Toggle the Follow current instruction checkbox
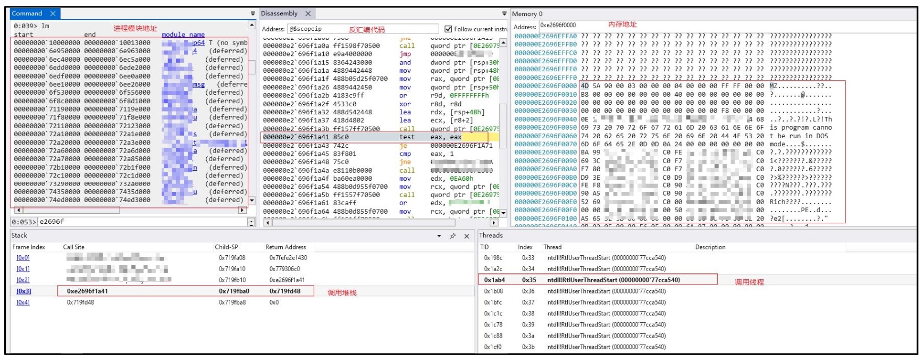The height and width of the screenshot is (361, 924). click(448, 29)
